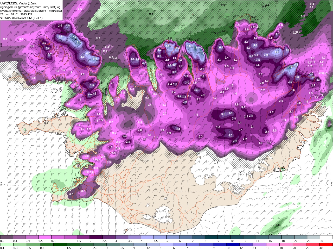Screen dimensions: 333x250
Task: Click the darkest purple 2 swatch in upper legend
Action: (96, 237)
